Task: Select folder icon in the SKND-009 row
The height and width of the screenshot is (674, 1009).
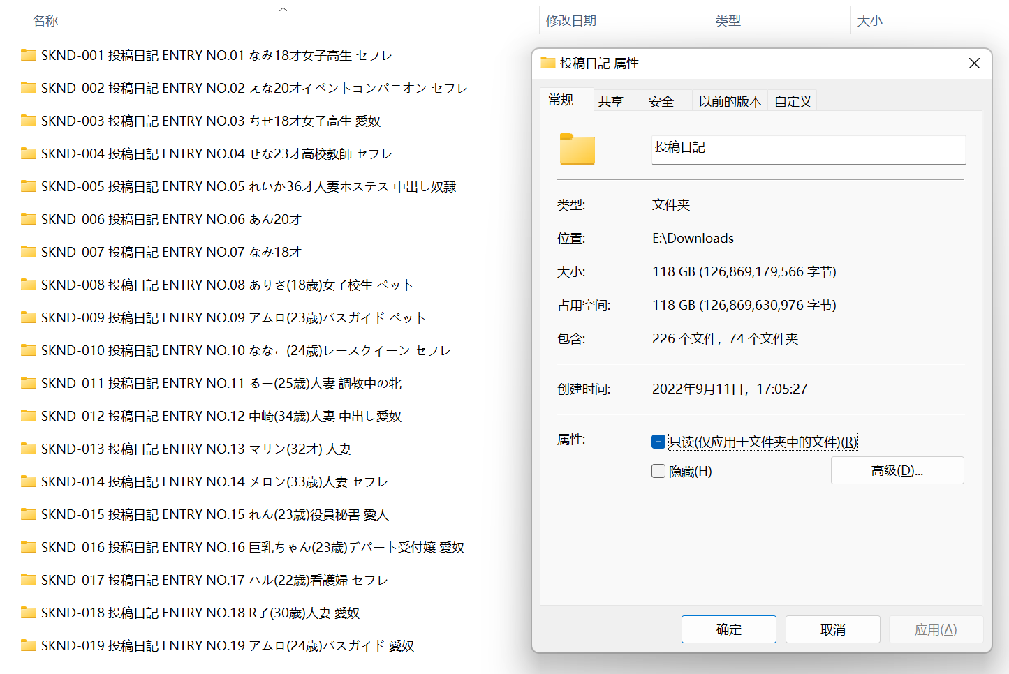Action: tap(29, 317)
